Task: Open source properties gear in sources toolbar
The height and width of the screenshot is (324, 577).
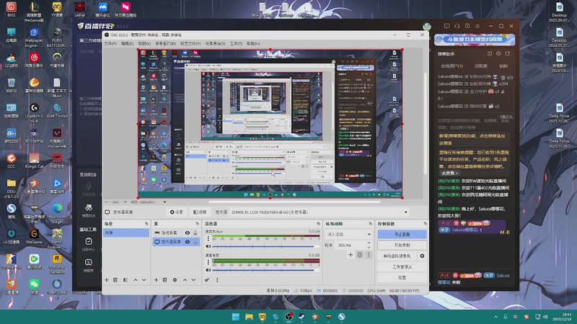Action: pyautogui.click(x=175, y=280)
